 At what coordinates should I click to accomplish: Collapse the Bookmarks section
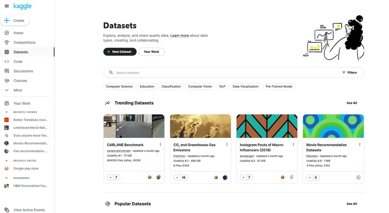[6, 178]
